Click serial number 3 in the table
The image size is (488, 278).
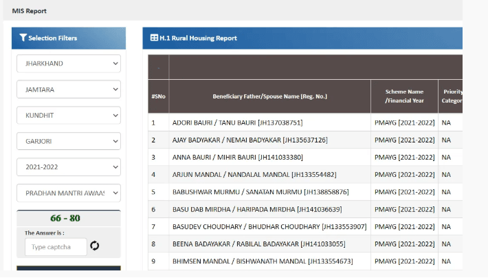153,158
